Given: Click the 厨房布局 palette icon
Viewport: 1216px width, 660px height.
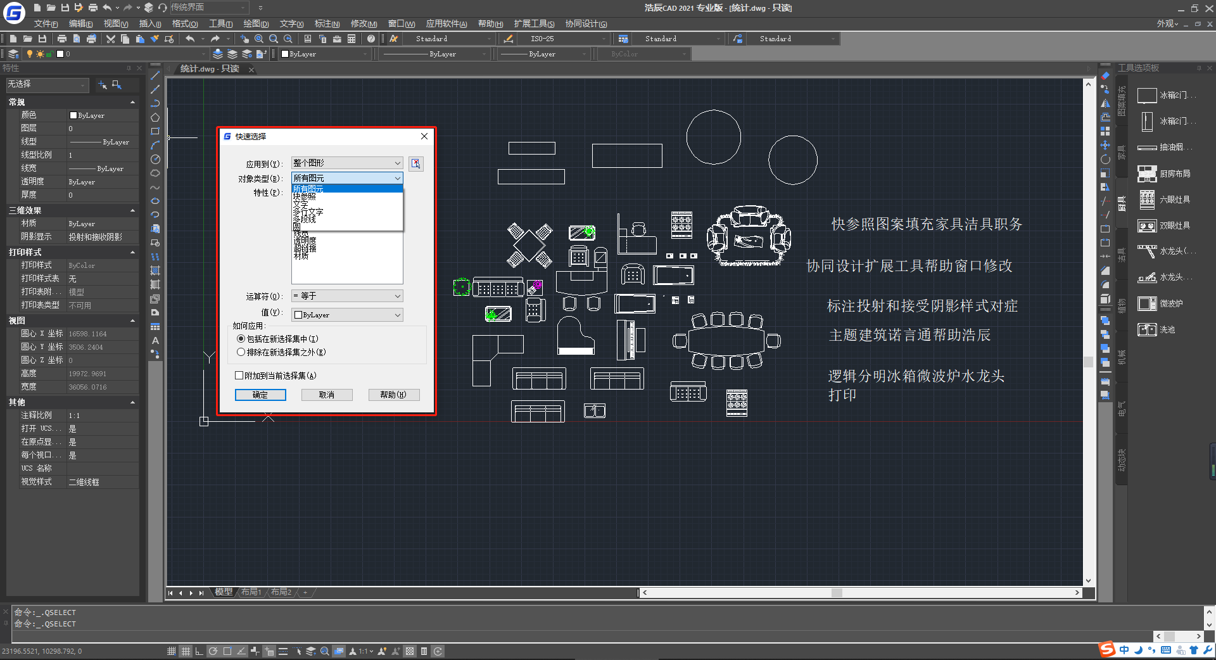Looking at the screenshot, I should [x=1147, y=174].
